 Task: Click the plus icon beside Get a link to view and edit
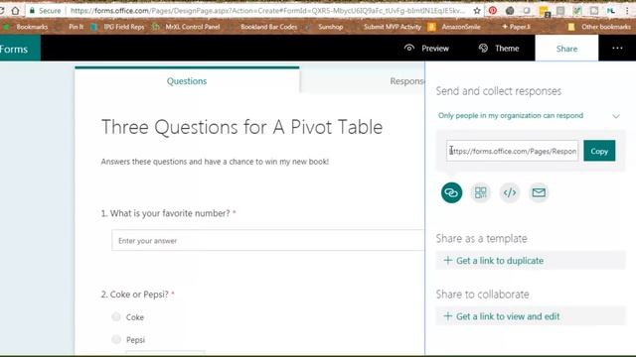coord(448,316)
